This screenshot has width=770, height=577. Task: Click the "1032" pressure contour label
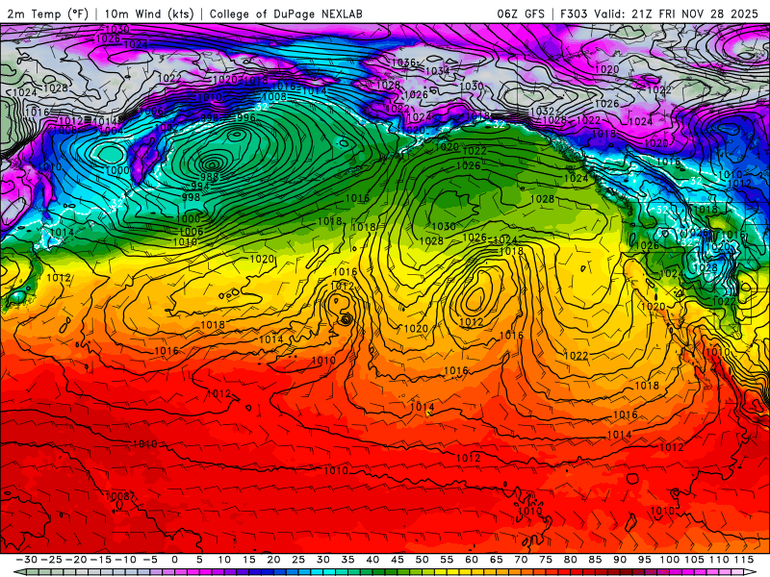[x=542, y=112]
